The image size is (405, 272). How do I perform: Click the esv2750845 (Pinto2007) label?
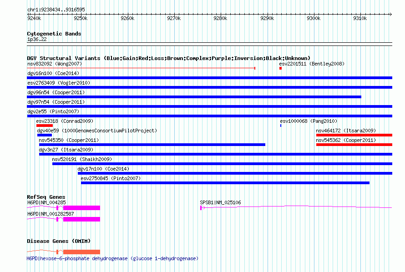pos(111,178)
